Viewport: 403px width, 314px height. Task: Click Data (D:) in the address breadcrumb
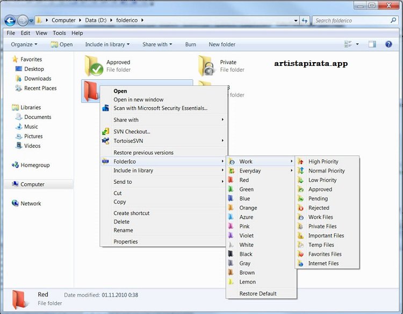point(96,20)
